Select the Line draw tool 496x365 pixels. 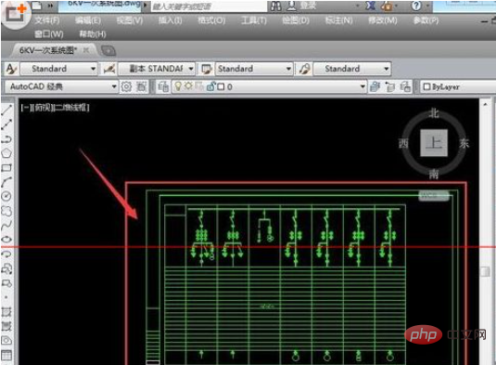(6, 110)
